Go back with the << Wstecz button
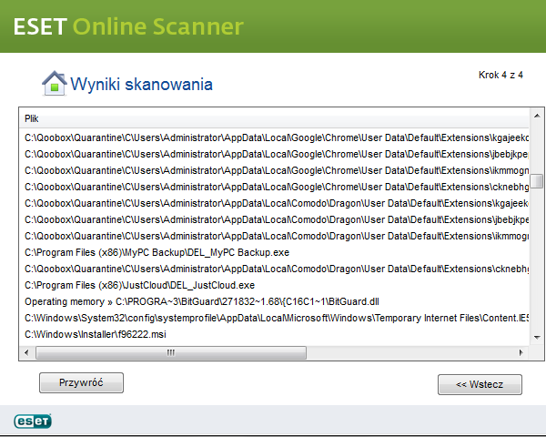546x437 pixels. click(x=480, y=384)
